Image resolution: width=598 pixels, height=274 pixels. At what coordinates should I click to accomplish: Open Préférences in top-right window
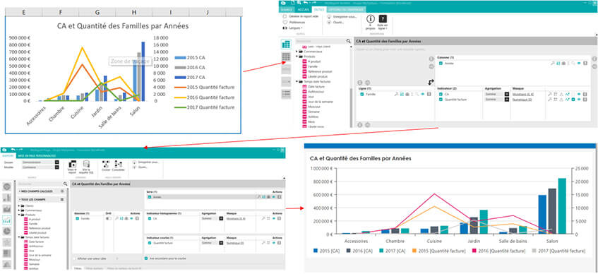coord(294,22)
